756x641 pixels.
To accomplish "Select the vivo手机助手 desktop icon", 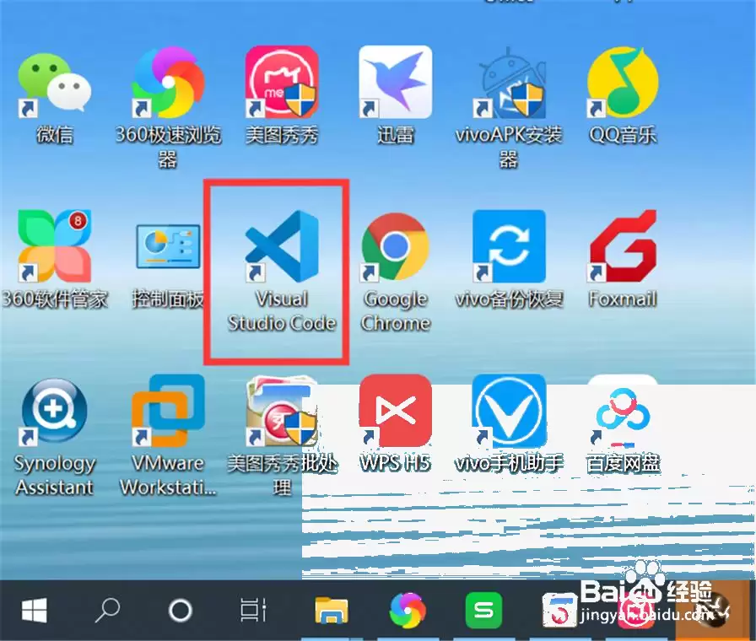I will tap(509, 411).
